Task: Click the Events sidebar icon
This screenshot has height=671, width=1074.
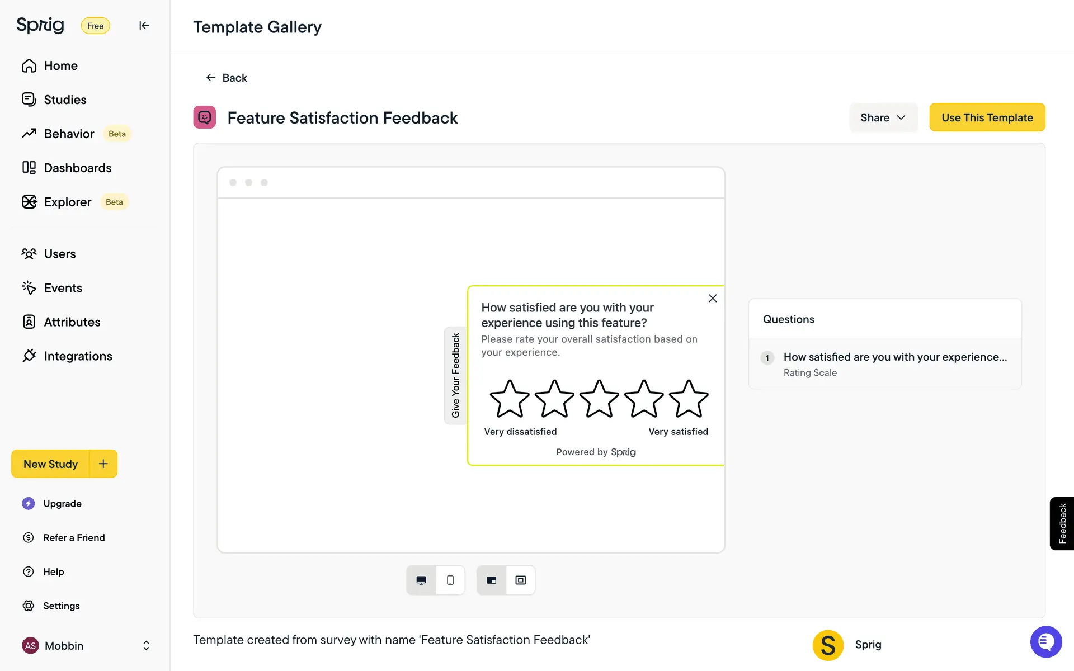Action: [29, 288]
